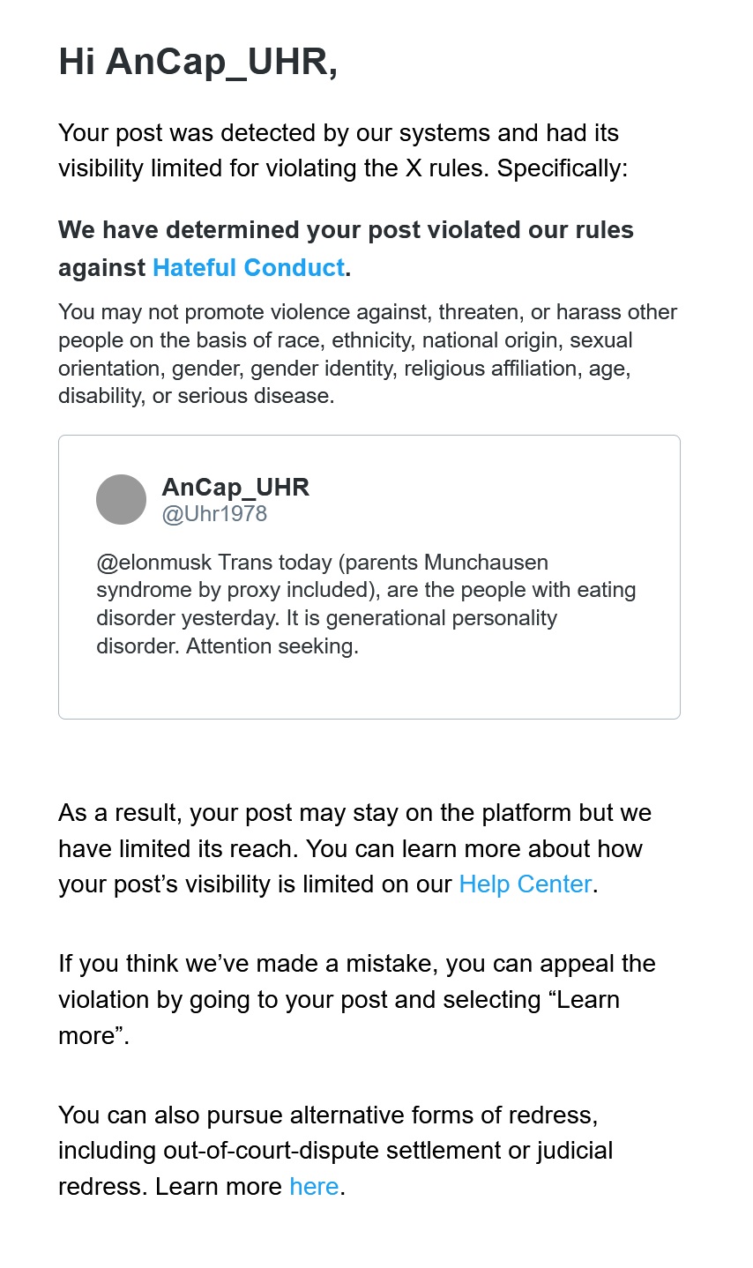The width and height of the screenshot is (753, 1268).
Task: Follow the "here" redress link
Action: (314, 1187)
